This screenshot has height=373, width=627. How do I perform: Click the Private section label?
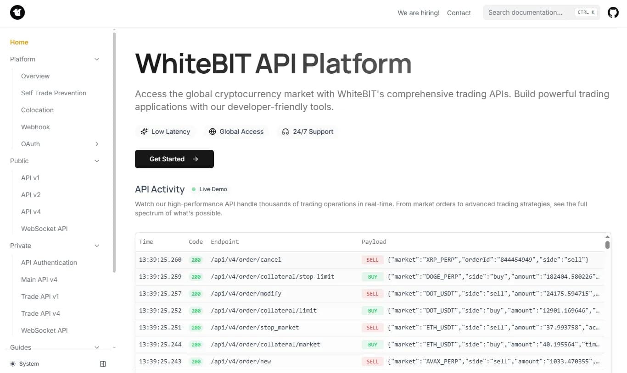click(21, 246)
